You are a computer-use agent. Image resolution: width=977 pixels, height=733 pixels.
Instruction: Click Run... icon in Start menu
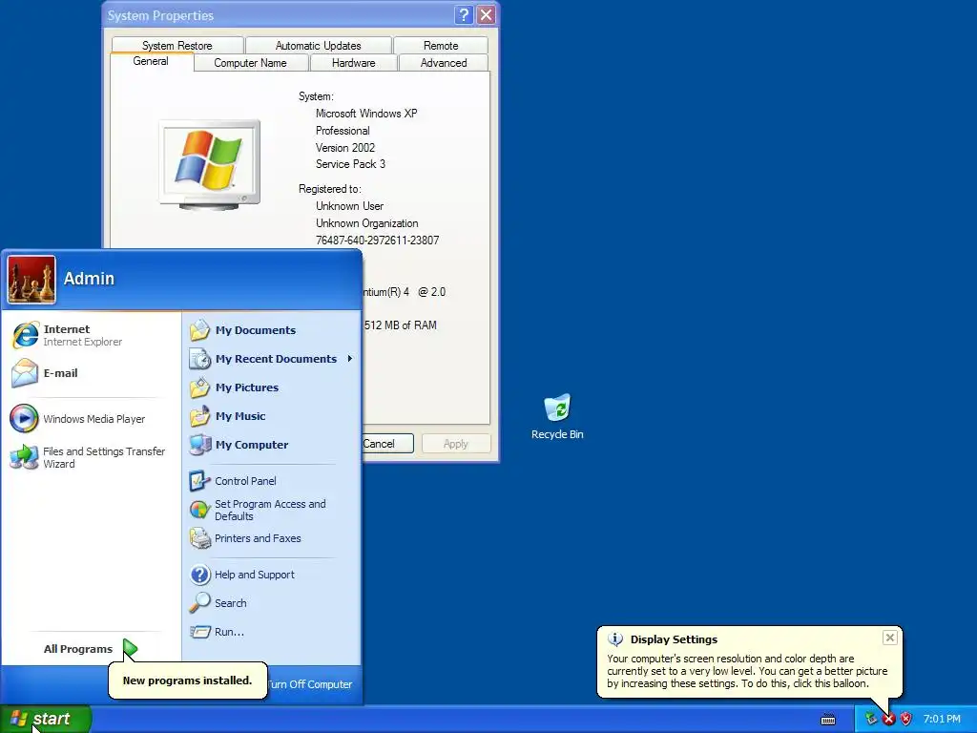200,632
